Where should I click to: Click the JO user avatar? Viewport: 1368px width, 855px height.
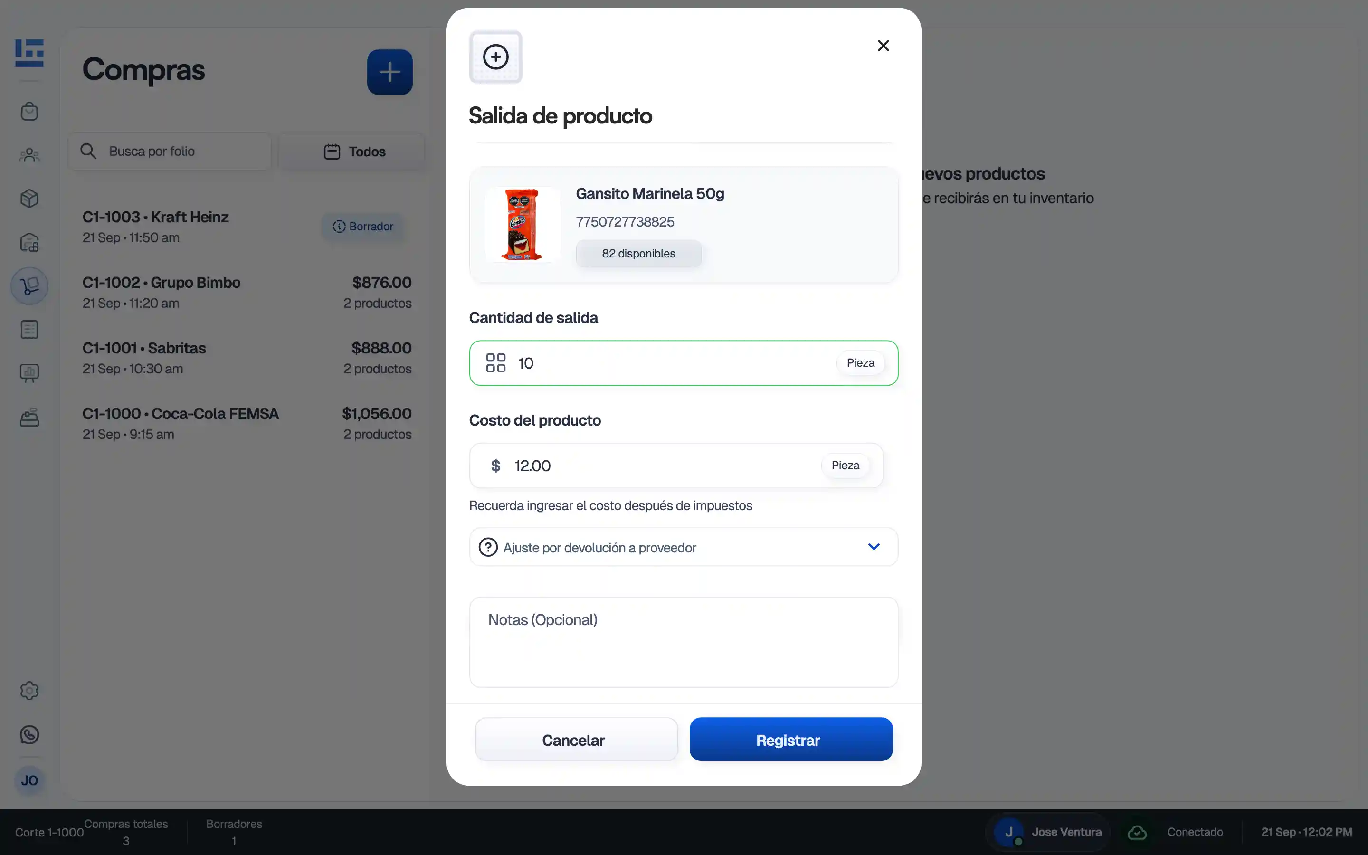[29, 780]
